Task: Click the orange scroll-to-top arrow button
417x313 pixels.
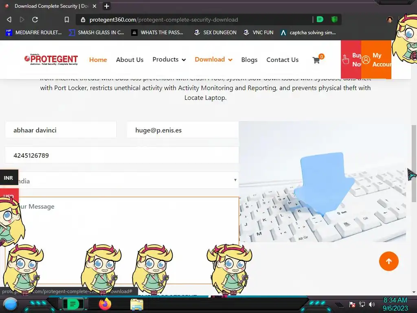Action: click(388, 261)
